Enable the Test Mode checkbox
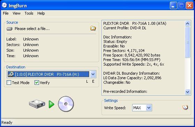 9,82
